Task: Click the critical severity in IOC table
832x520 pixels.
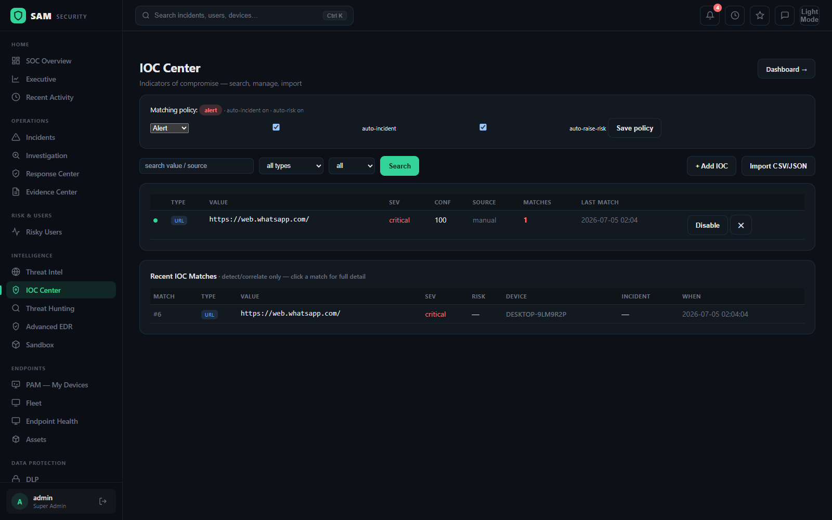Action: [399, 220]
